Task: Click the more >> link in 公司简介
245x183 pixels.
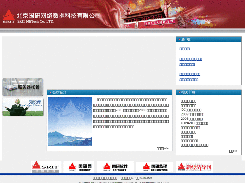Action: (163, 148)
